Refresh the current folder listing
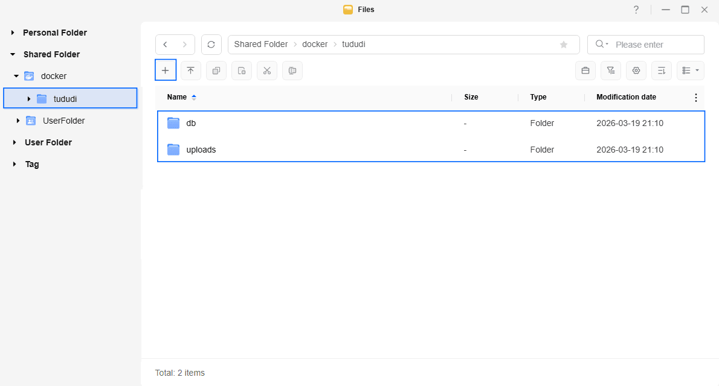Screen dimensions: 719x386 [211, 45]
